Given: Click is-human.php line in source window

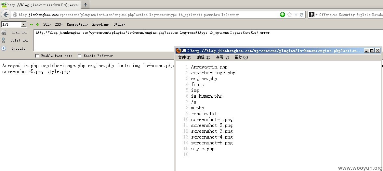Looking at the screenshot, I should [207, 96].
